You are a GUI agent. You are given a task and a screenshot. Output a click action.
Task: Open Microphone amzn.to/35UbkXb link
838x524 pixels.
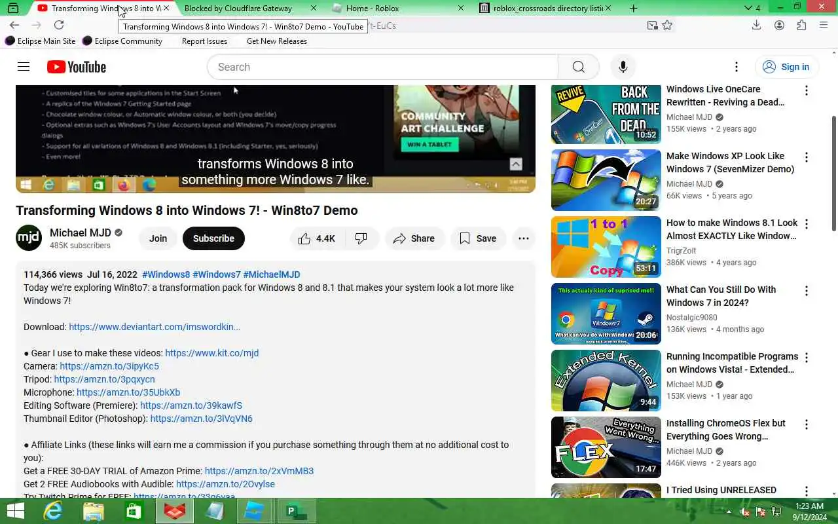[128, 392]
